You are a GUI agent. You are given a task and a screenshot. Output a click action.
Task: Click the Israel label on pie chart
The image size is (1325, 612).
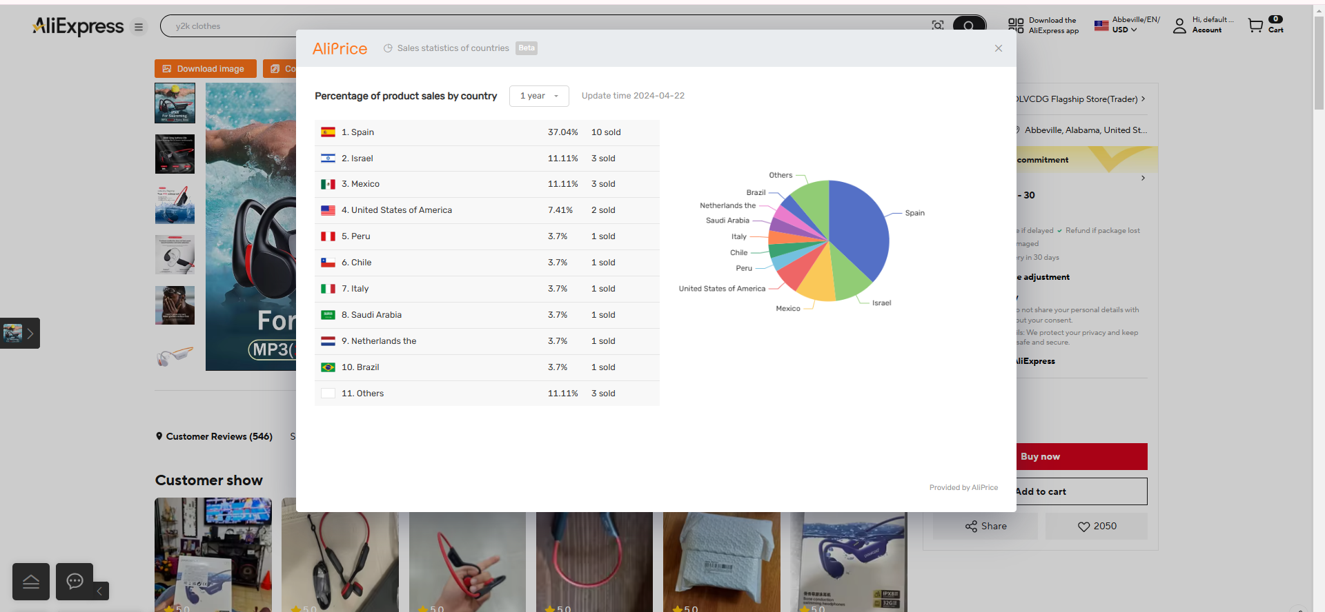[881, 303]
